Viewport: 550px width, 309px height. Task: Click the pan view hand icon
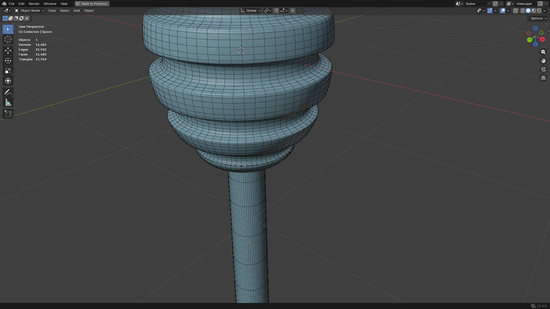(543, 61)
